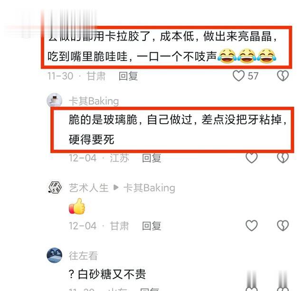Reply to the 12-04 江苏 comment
304x291 pixels.
click(152, 158)
